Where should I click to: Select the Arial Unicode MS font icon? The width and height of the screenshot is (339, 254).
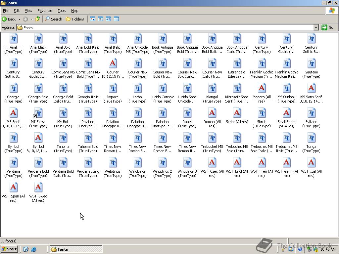pyautogui.click(x=137, y=39)
